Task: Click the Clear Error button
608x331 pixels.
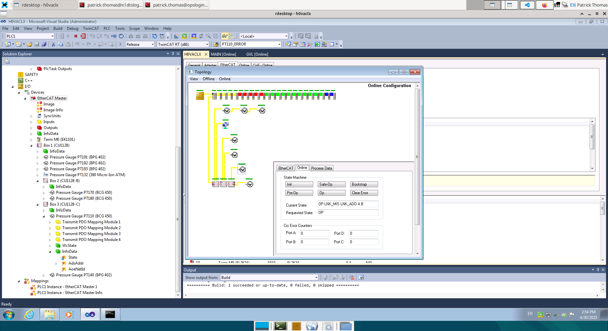Action: pos(364,193)
